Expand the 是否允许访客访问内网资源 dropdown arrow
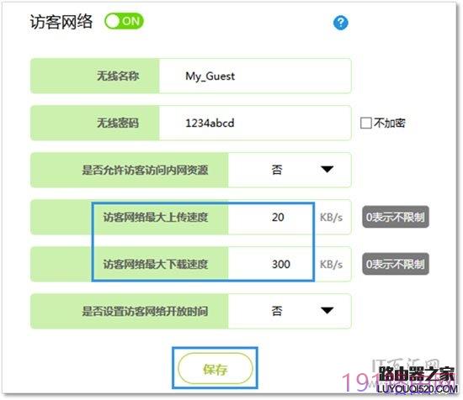Image resolution: width=463 pixels, height=400 pixels. point(327,169)
